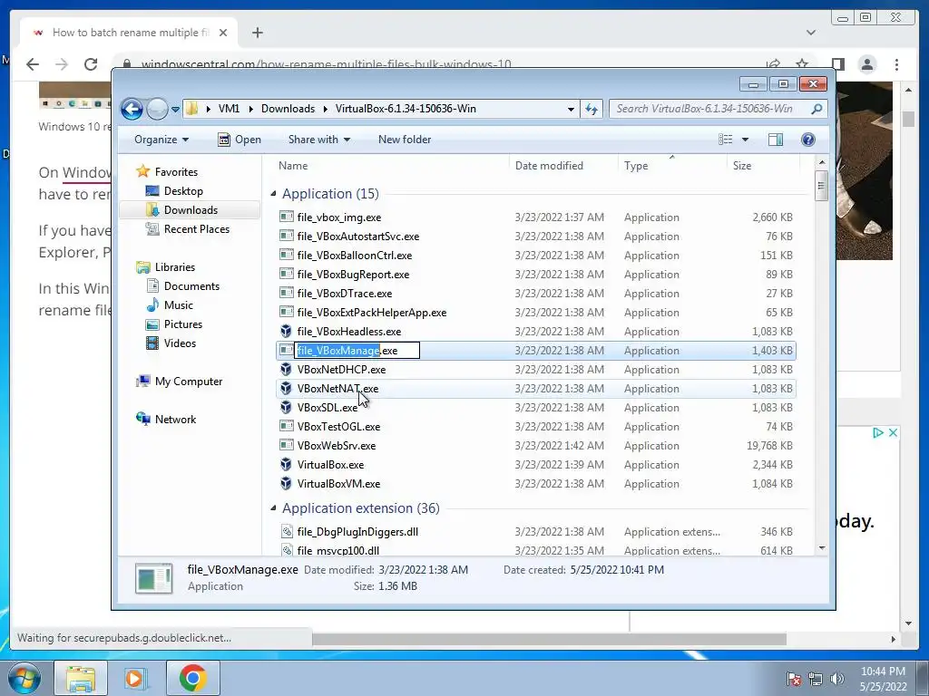Screen dimensions: 929x696
Task: Select Downloads in the navigation pane
Action: pyautogui.click(x=191, y=210)
